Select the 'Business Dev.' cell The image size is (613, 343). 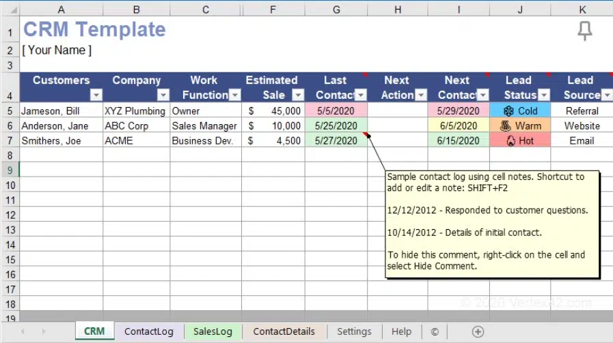[x=206, y=140]
